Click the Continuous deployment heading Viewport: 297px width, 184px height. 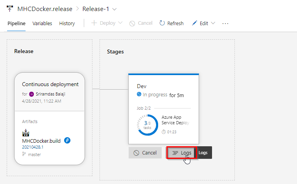tap(50, 84)
